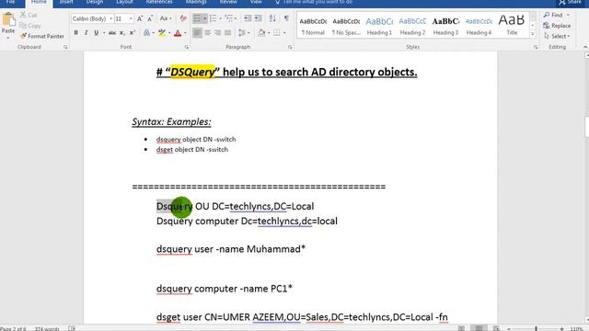This screenshot has width=589, height=331.
Task: Align text left
Action: pyautogui.click(x=197, y=33)
